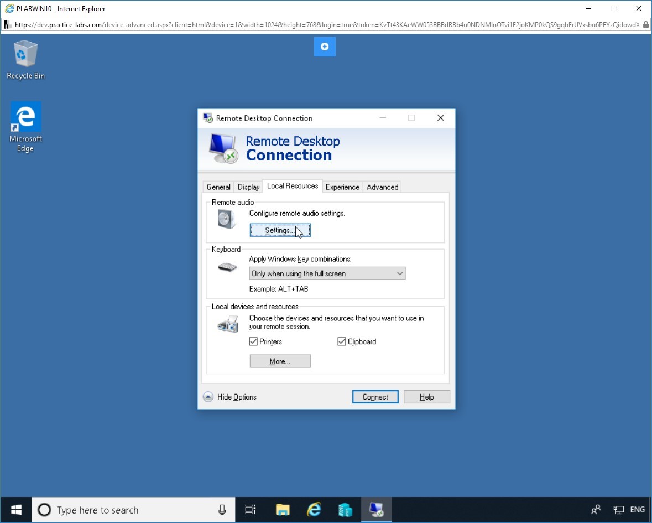Click the Connect button
652x523 pixels.
click(375, 397)
